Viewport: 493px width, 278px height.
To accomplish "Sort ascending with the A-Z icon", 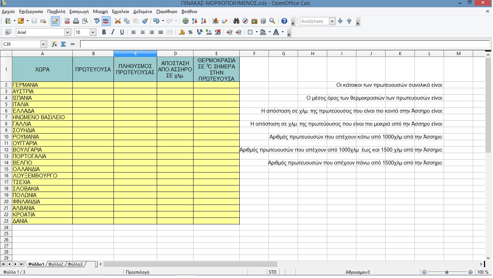I will 195,21.
